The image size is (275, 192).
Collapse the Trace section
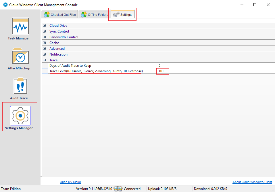(44, 60)
